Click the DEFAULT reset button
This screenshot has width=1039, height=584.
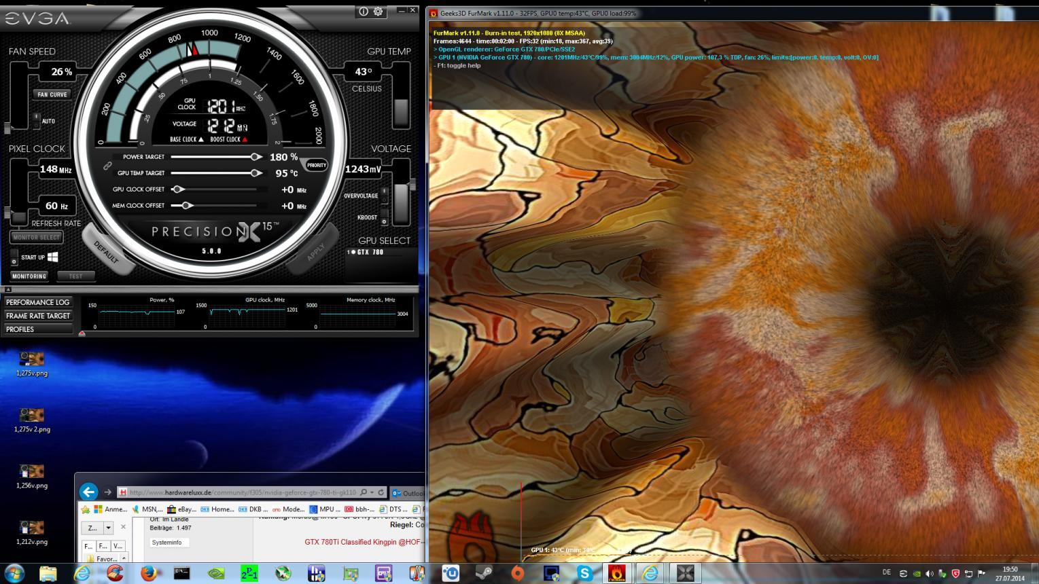106,251
